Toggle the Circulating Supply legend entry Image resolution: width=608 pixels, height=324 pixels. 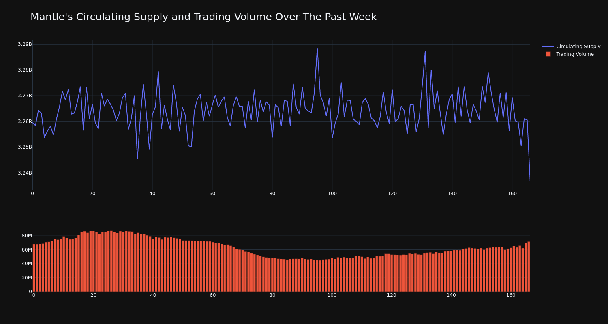571,47
